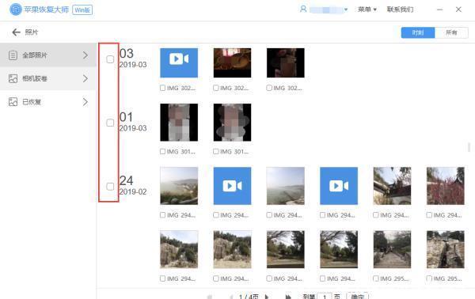Minimize the 苹果恢复大师 window
The image size is (475, 299).
point(440,9)
